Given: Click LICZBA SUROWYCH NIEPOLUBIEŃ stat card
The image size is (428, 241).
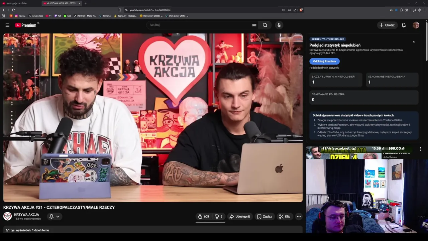Looking at the screenshot, I should [336, 80].
